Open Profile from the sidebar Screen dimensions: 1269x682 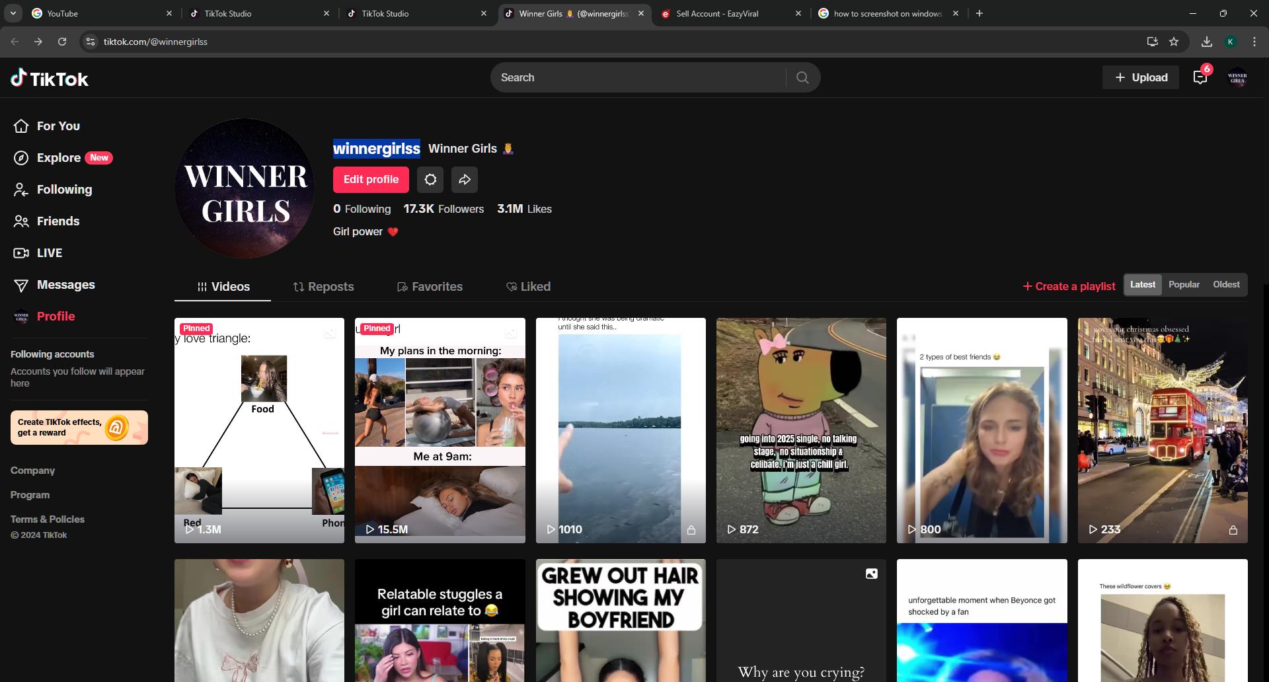(x=44, y=317)
